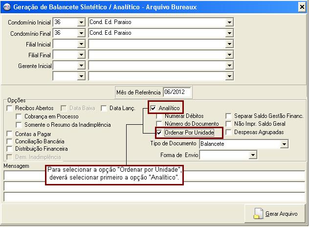Toggle the Numerar Débitos checkbox
Image resolution: width=309 pixels, height=227 pixels.
pos(159,116)
